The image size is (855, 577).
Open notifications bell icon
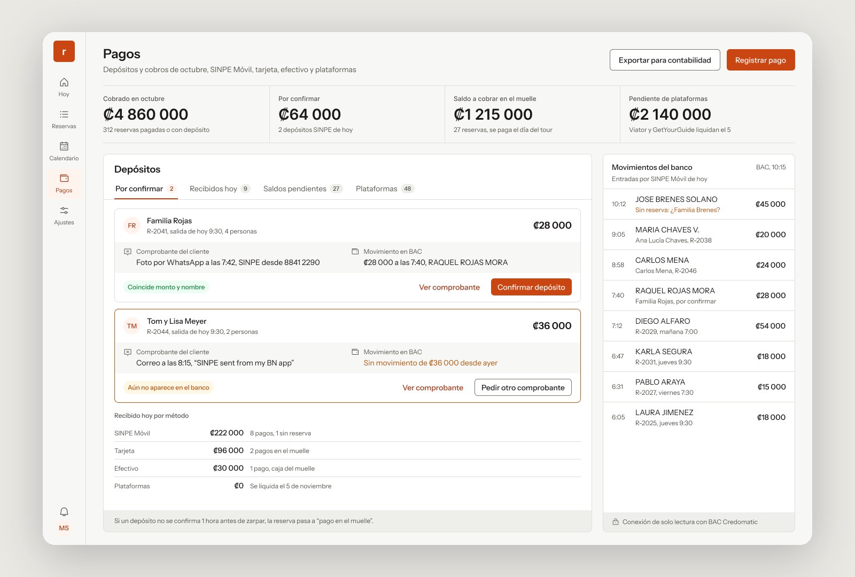tap(64, 512)
